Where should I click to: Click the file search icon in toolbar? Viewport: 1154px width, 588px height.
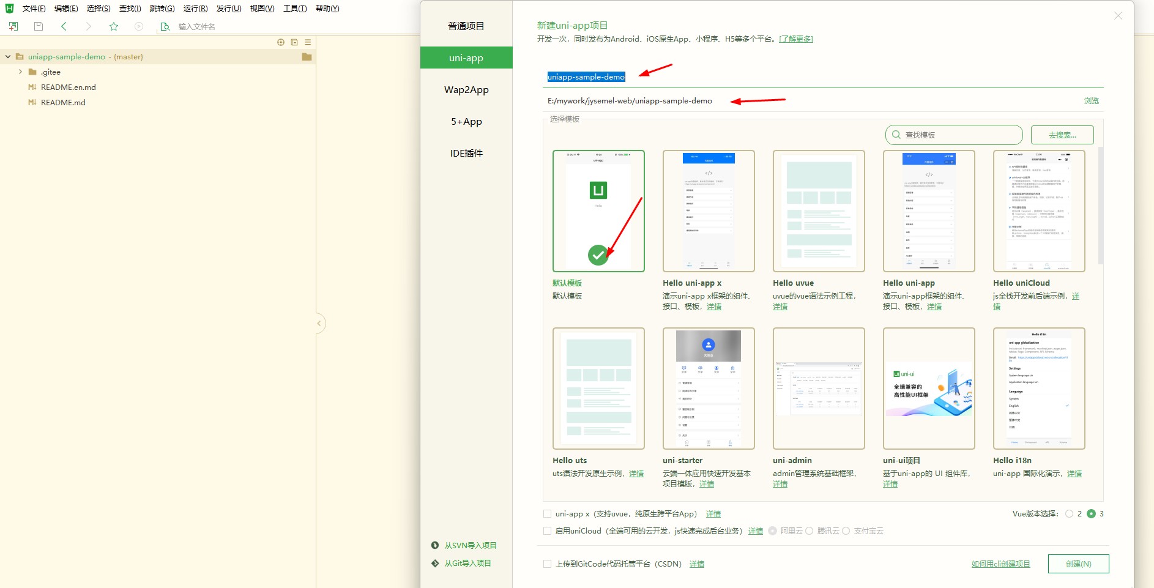[165, 26]
